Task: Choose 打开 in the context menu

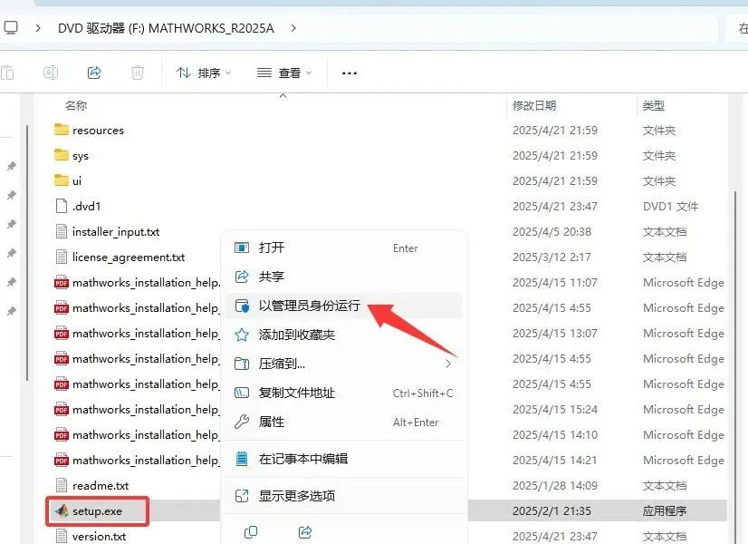Action: click(x=344, y=248)
